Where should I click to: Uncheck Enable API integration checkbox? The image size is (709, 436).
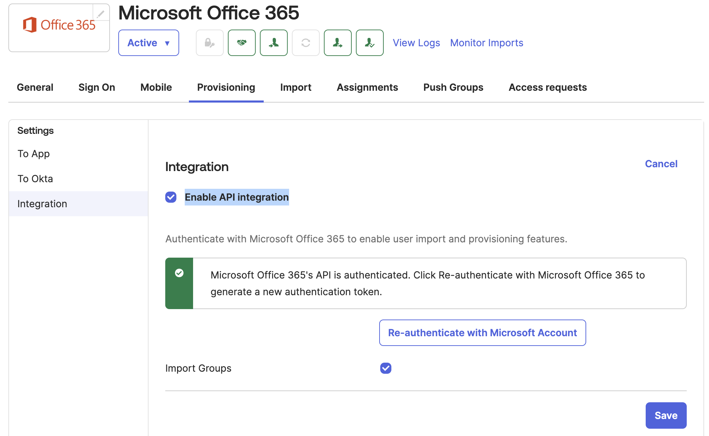171,197
